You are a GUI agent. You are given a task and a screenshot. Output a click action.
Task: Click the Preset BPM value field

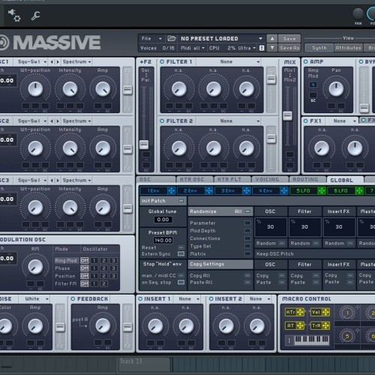point(163,240)
